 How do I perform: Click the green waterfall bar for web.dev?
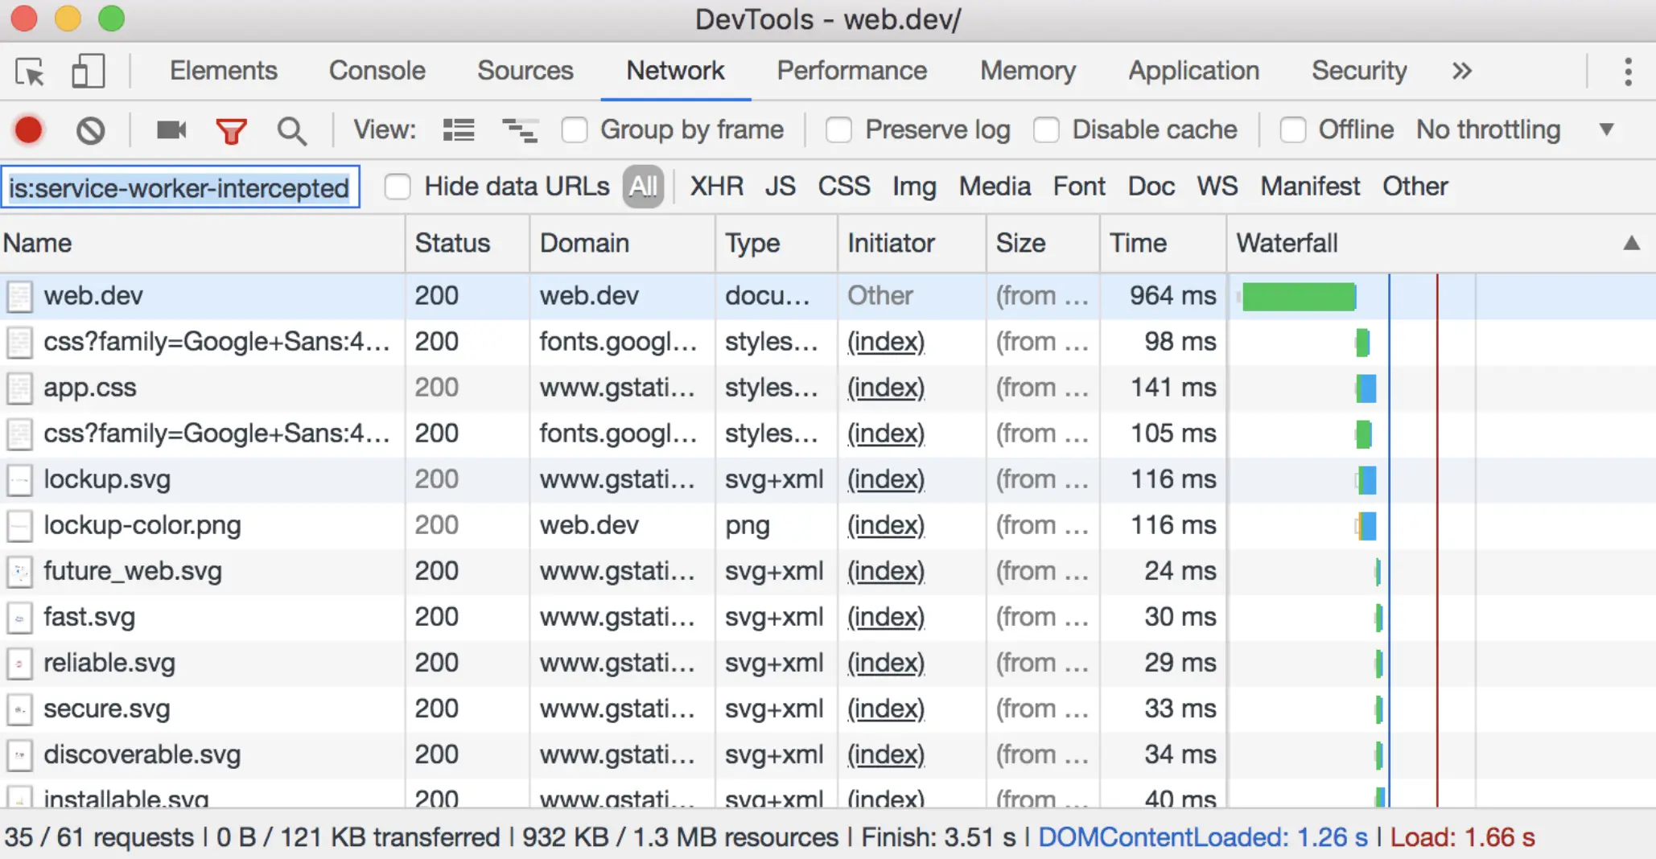pos(1299,296)
